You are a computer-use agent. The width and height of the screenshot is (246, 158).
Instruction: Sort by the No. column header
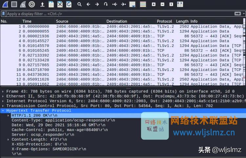[x=11, y=21]
